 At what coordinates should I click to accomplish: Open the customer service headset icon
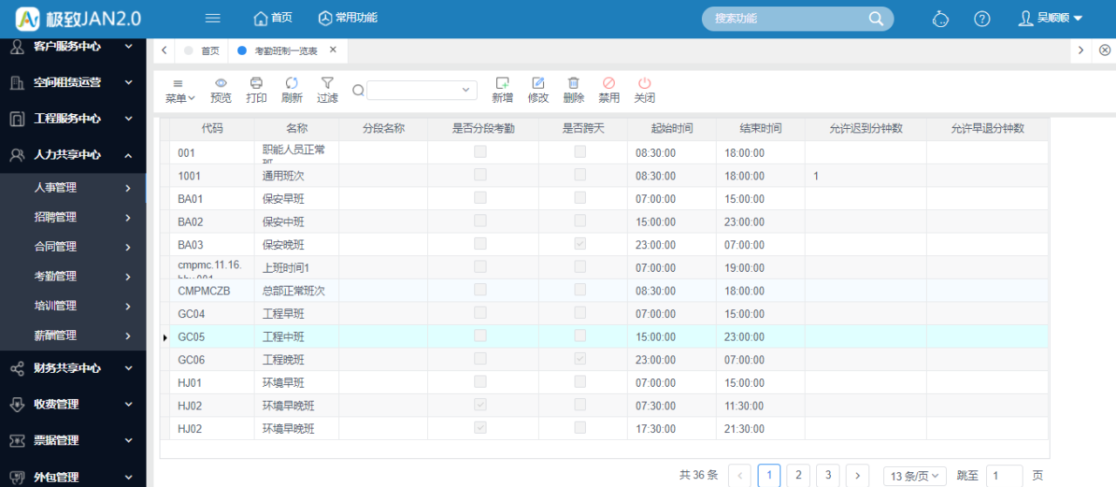click(x=941, y=18)
